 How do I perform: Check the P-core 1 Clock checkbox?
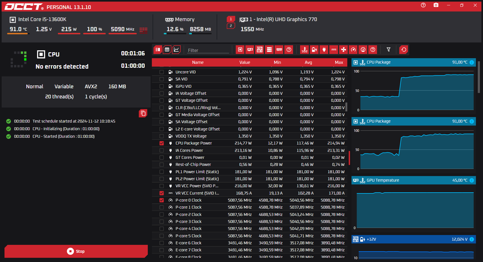click(162, 207)
